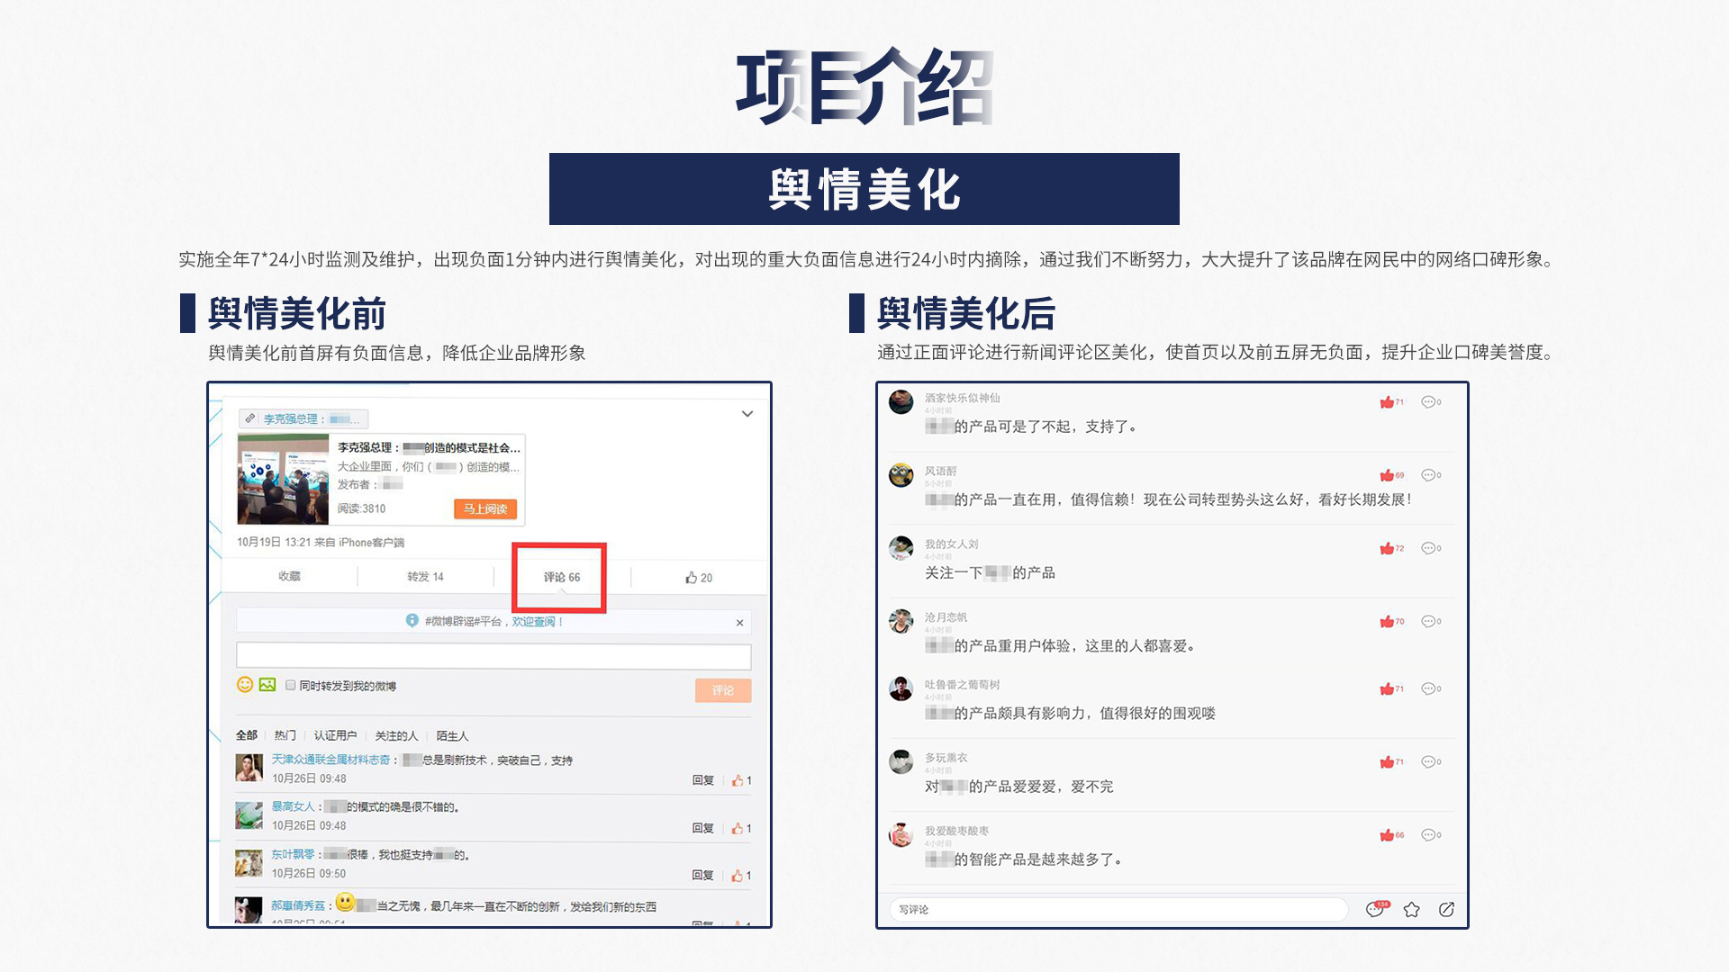Check 同时转发到我的微博 checkbox
This screenshot has height=972, width=1729.
coord(291,686)
